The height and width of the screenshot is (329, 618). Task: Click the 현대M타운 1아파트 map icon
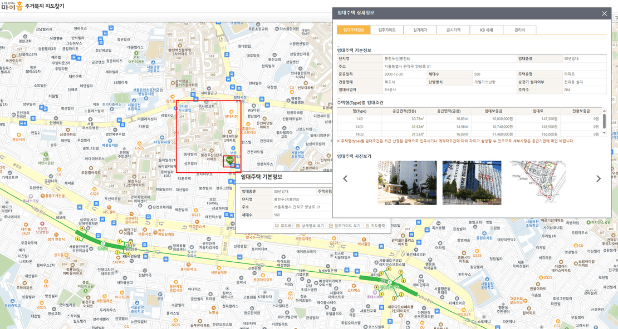229,132
